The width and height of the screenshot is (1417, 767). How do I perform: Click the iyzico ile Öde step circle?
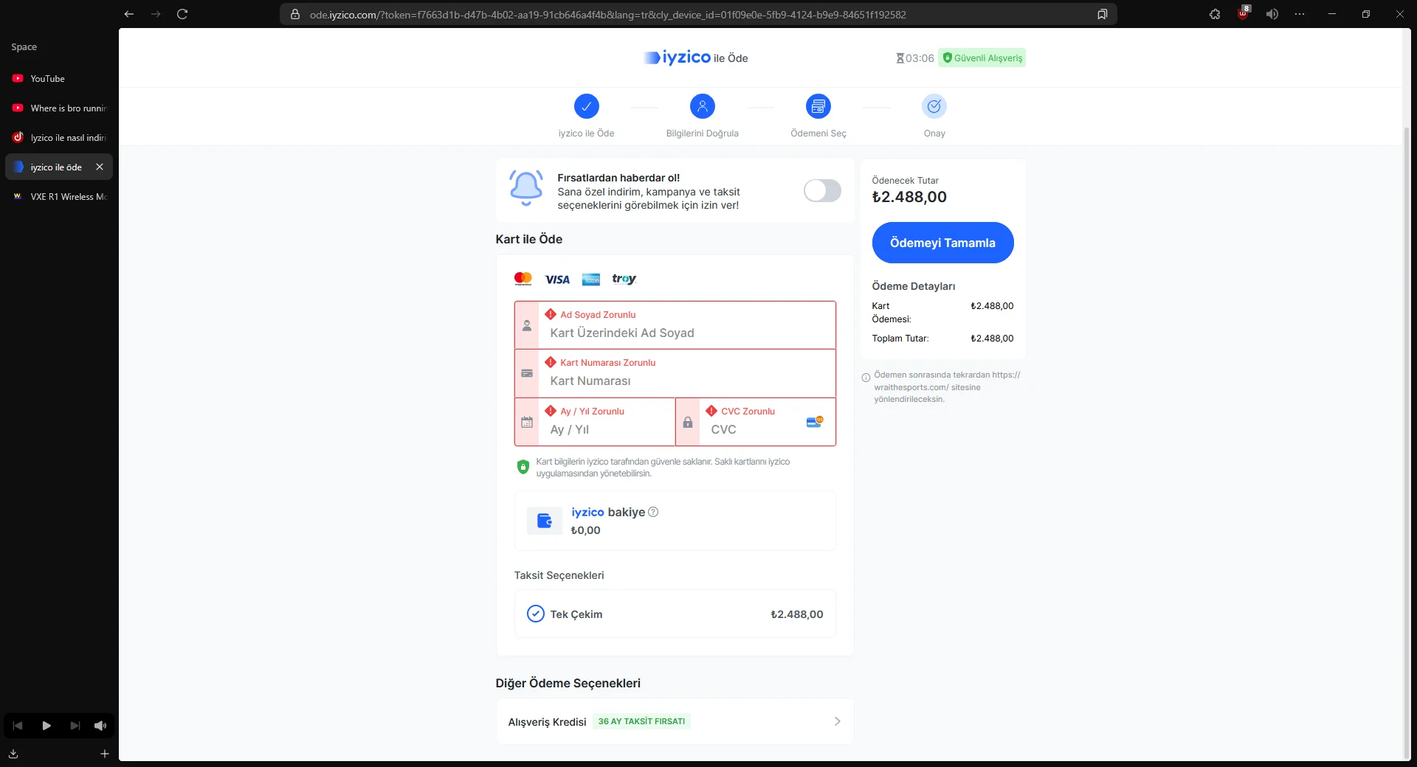[587, 106]
